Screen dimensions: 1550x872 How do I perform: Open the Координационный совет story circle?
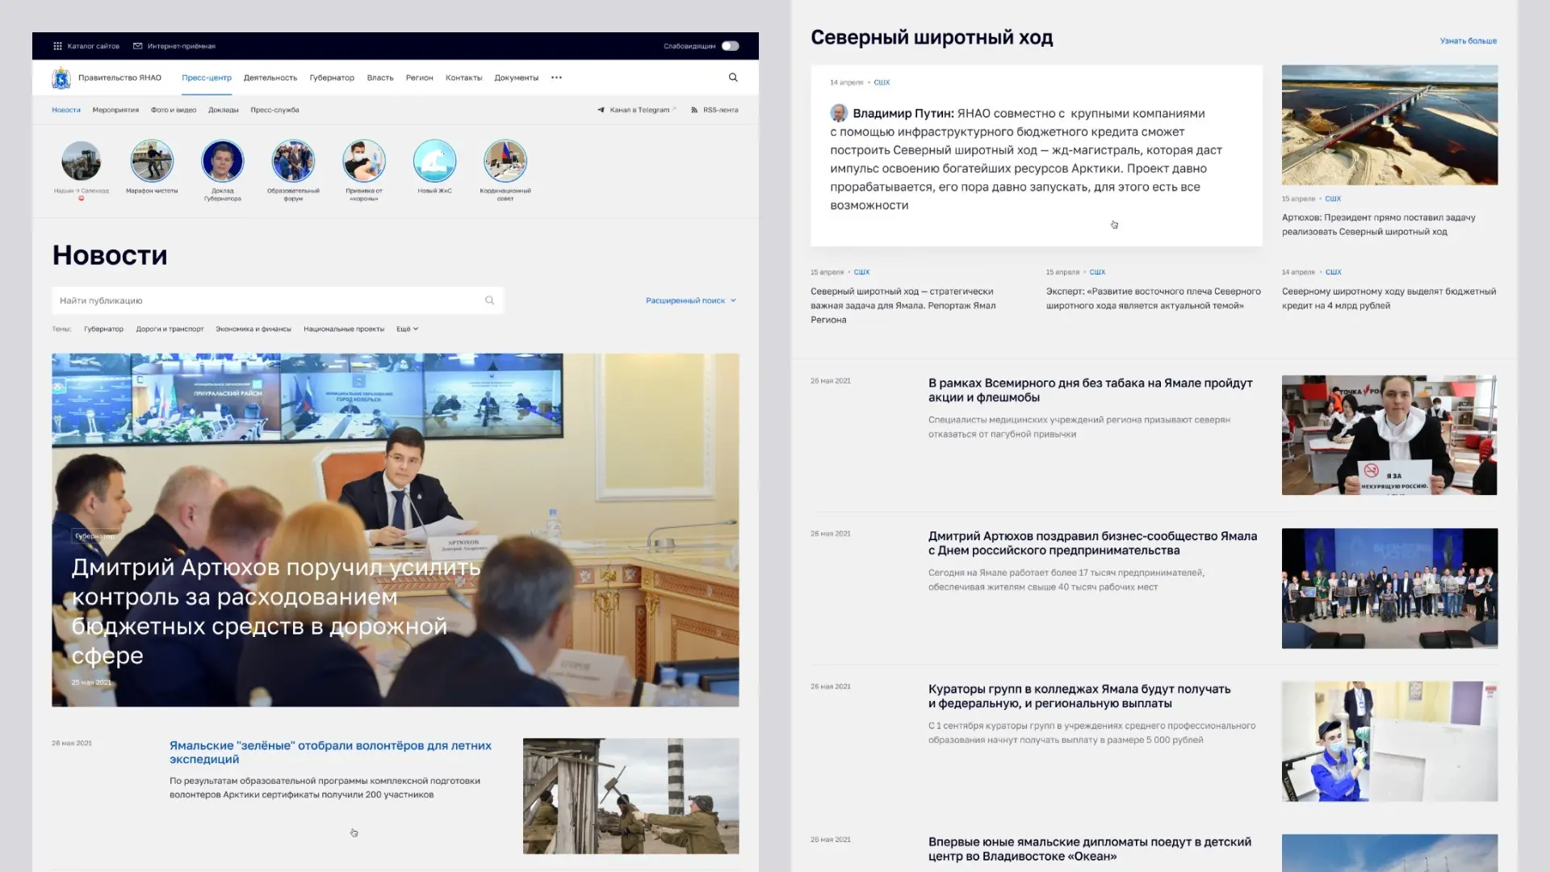(x=505, y=161)
